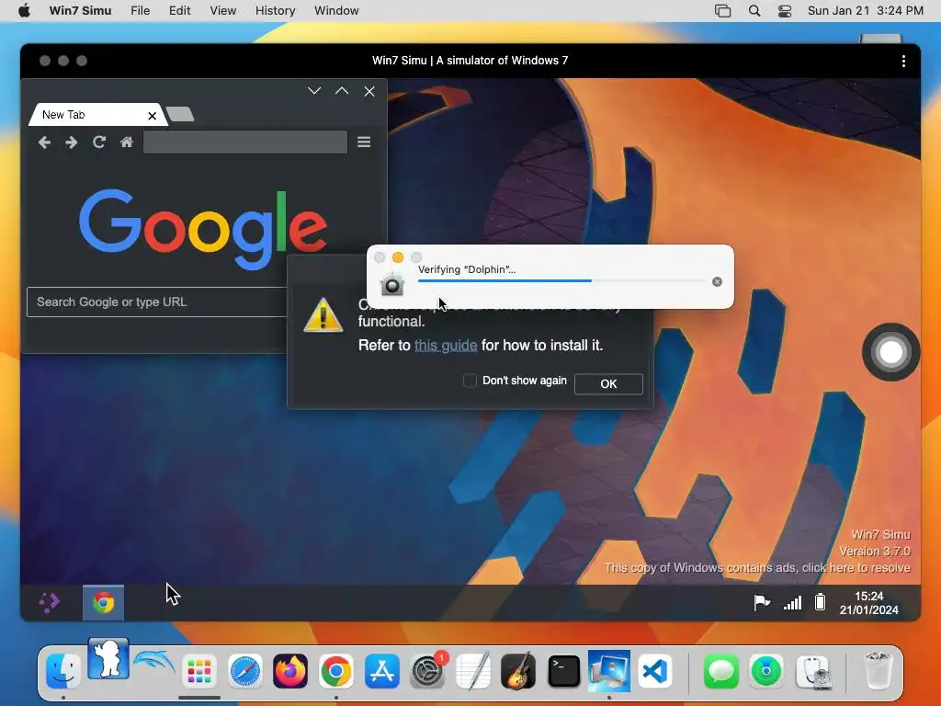Minimize the Verifying Dolphin dialog
Viewport: 941px width, 706px height.
tap(397, 257)
